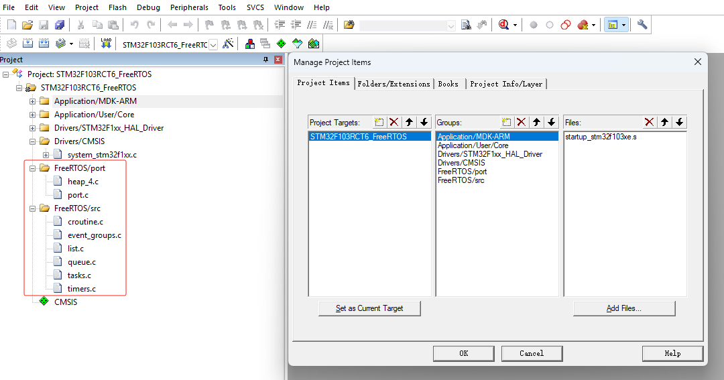
Task: Move project target up arrow
Action: 409,123
